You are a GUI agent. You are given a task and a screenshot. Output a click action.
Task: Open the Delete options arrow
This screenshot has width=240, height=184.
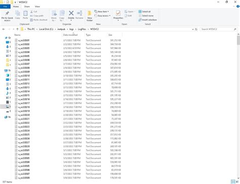coord(71,20)
